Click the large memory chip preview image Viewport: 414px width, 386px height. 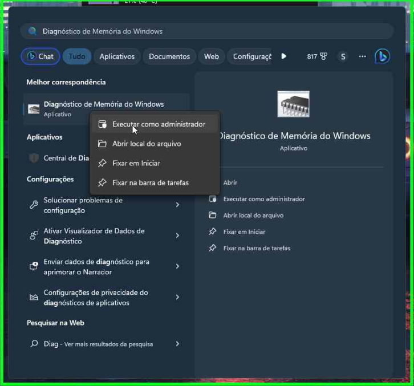pos(293,104)
